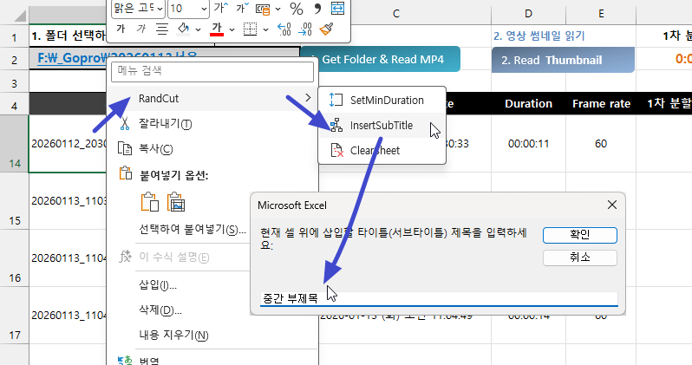
Task: Click the Duration header cell
Action: click(x=528, y=104)
